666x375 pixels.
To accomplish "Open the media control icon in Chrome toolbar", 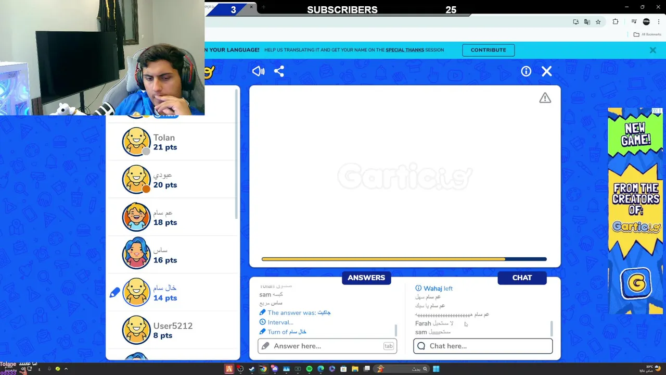I will point(634,22).
